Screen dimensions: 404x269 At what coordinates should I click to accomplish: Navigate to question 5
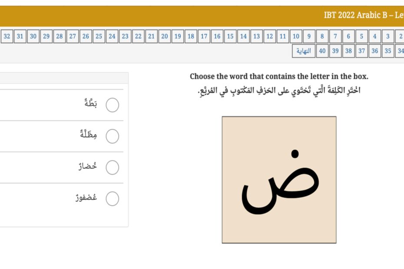click(361, 36)
